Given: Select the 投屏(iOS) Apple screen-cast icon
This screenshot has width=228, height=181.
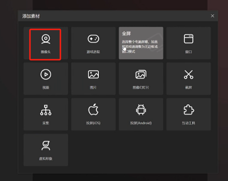Looking at the screenshot, I should tap(93, 110).
